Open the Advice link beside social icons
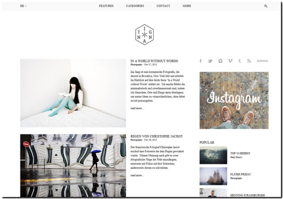The image size is (283, 199). click(x=262, y=61)
